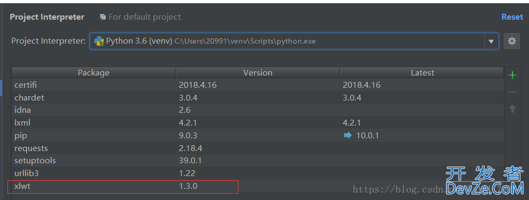Click the minus uninstall package icon
The image size is (529, 200).
pyautogui.click(x=512, y=91)
